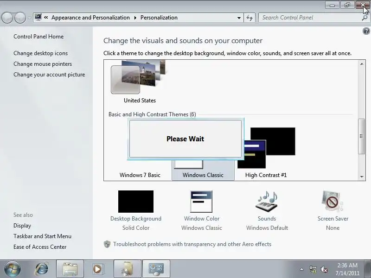Restore down the Personalization window
This screenshot has height=278, width=371.
347,5
